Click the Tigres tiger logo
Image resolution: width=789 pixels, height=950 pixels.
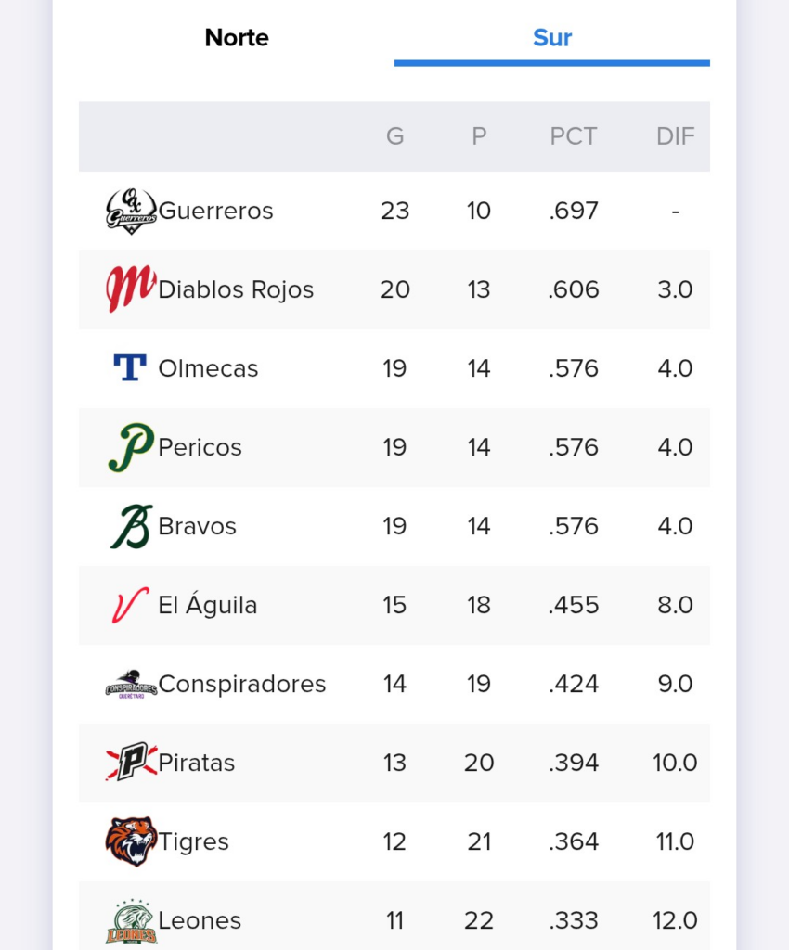[x=131, y=841]
